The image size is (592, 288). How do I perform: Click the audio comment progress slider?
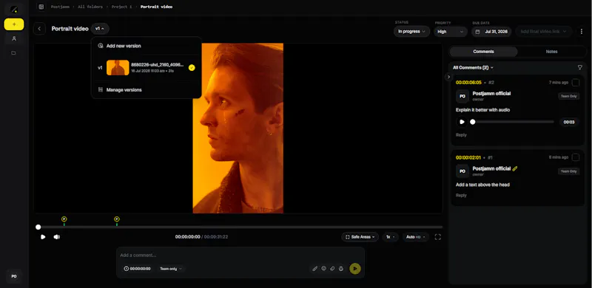coord(512,122)
